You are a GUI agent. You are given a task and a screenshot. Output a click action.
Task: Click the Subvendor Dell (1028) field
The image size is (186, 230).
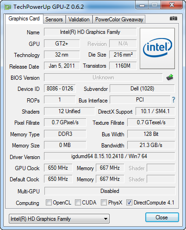(142, 89)
